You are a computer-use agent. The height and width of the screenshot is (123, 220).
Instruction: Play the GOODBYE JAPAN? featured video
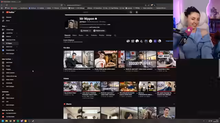(141, 59)
